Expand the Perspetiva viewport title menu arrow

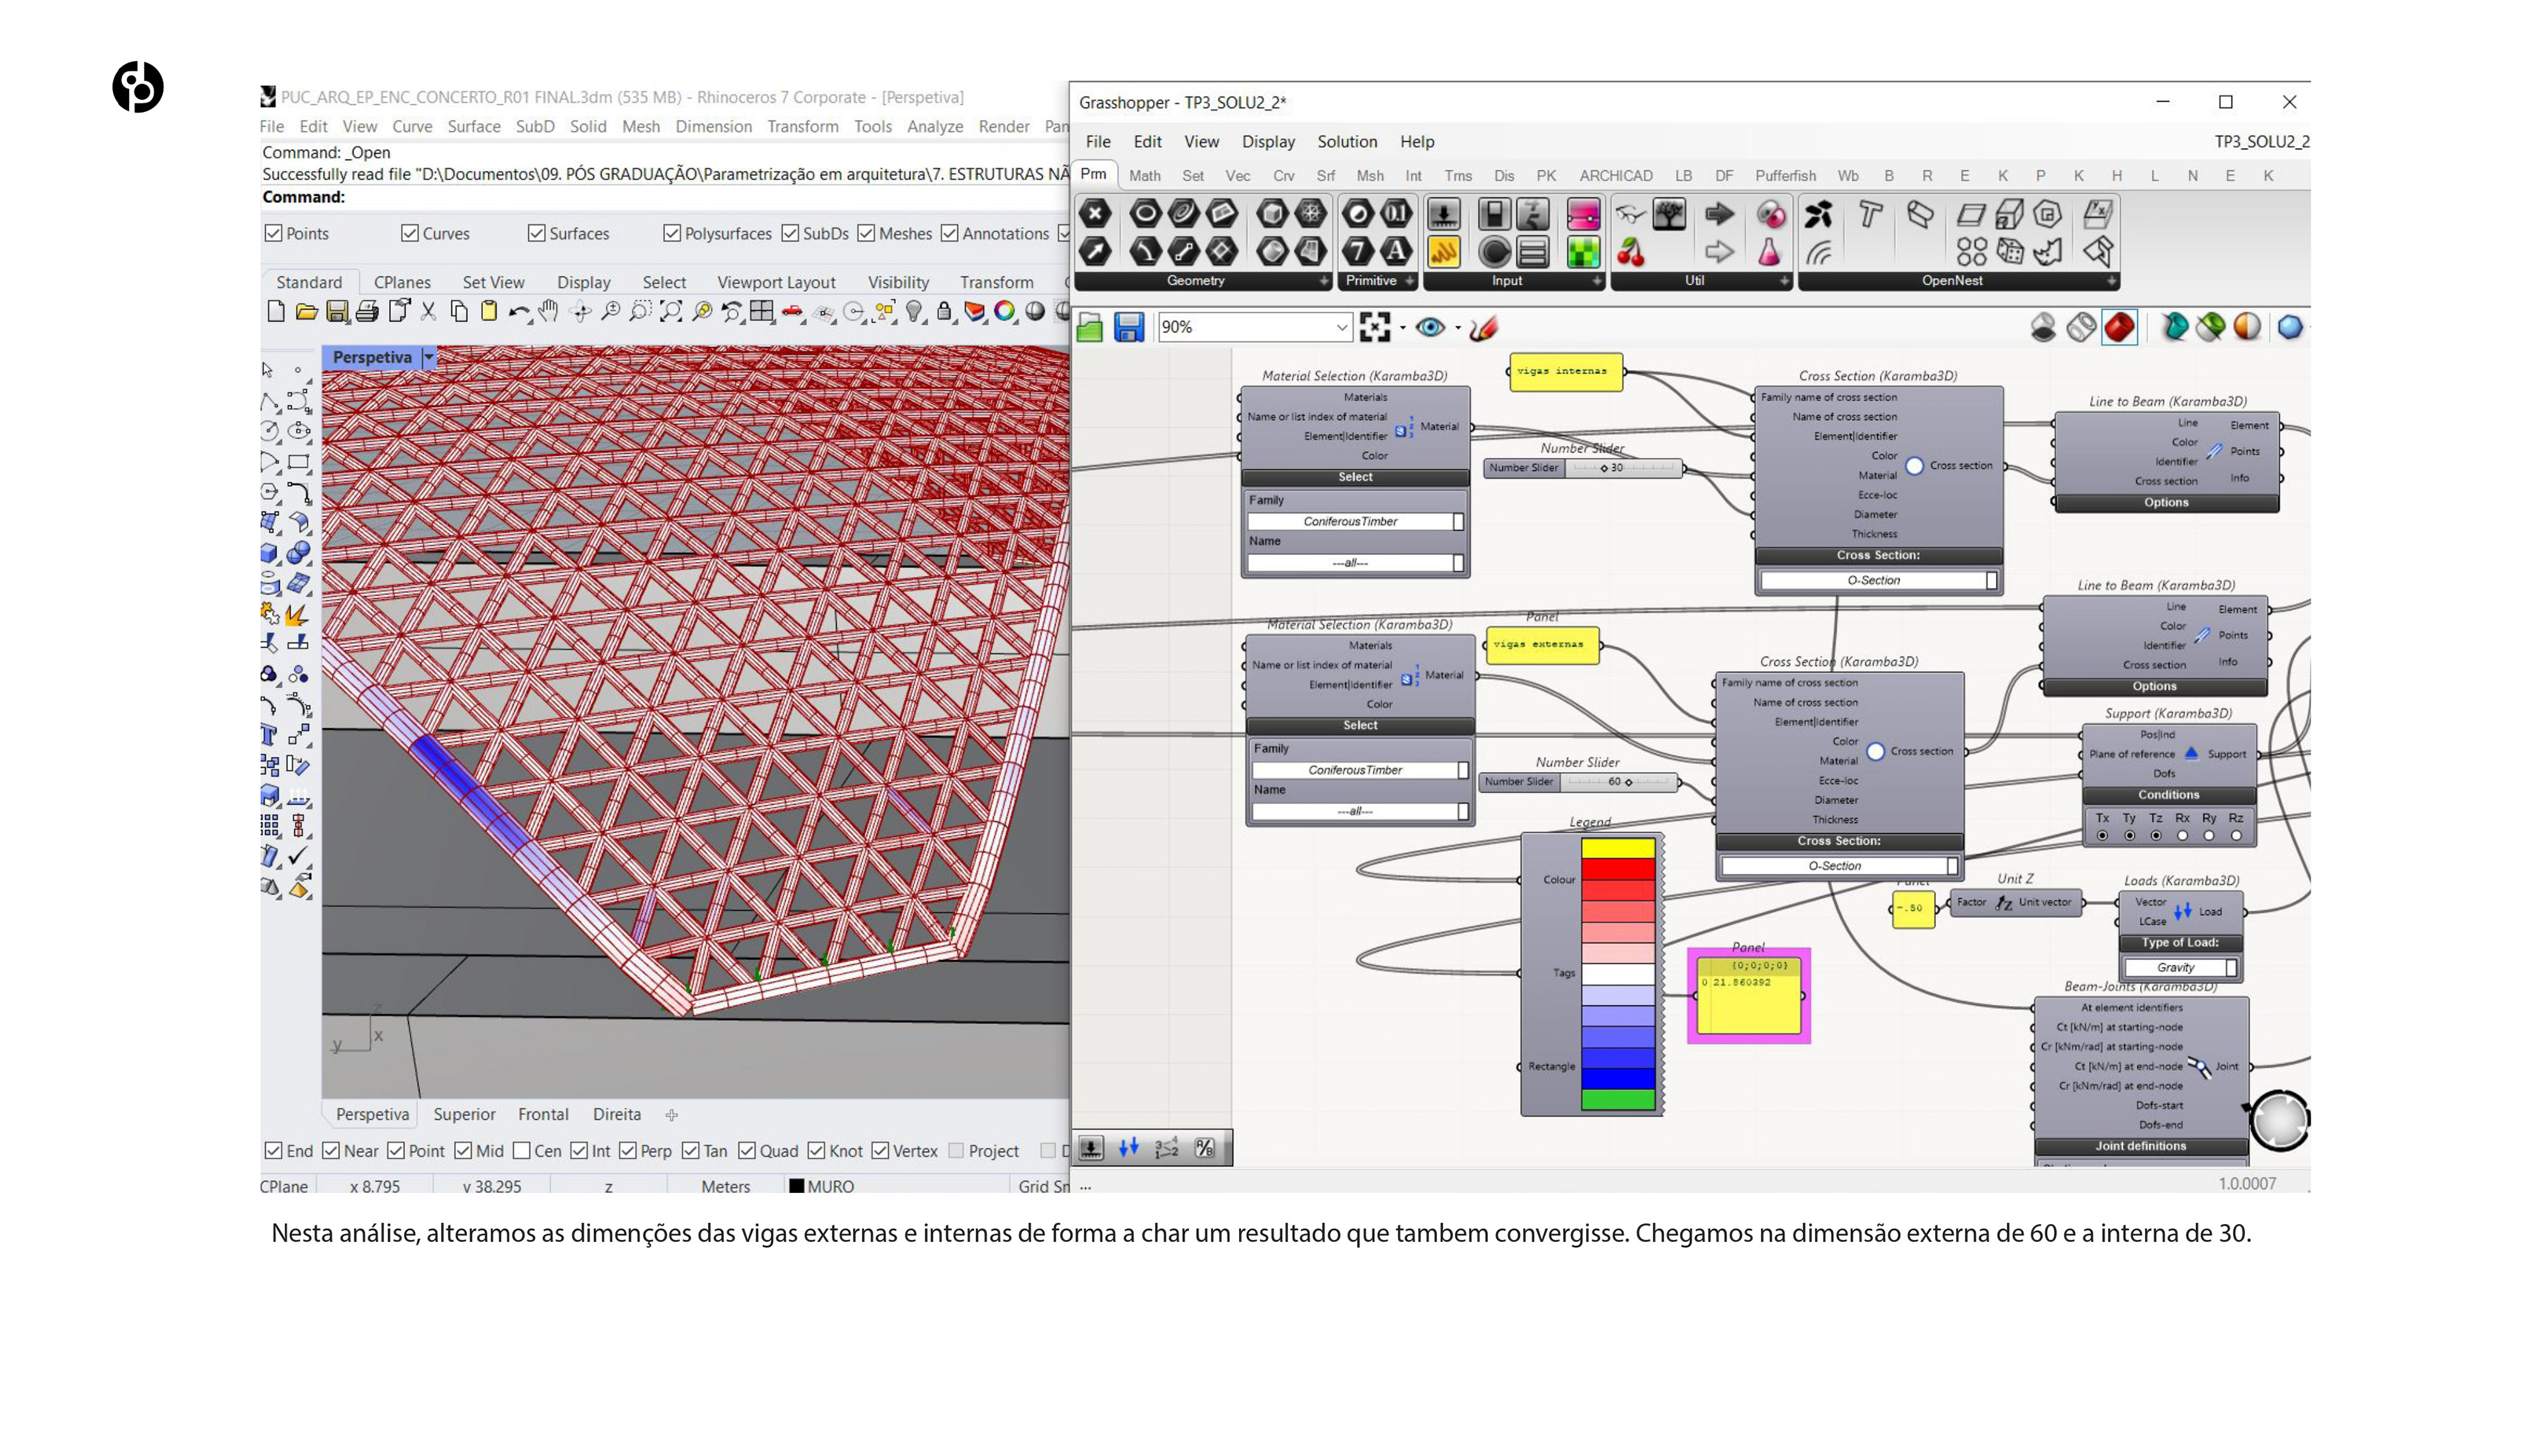[x=428, y=358]
